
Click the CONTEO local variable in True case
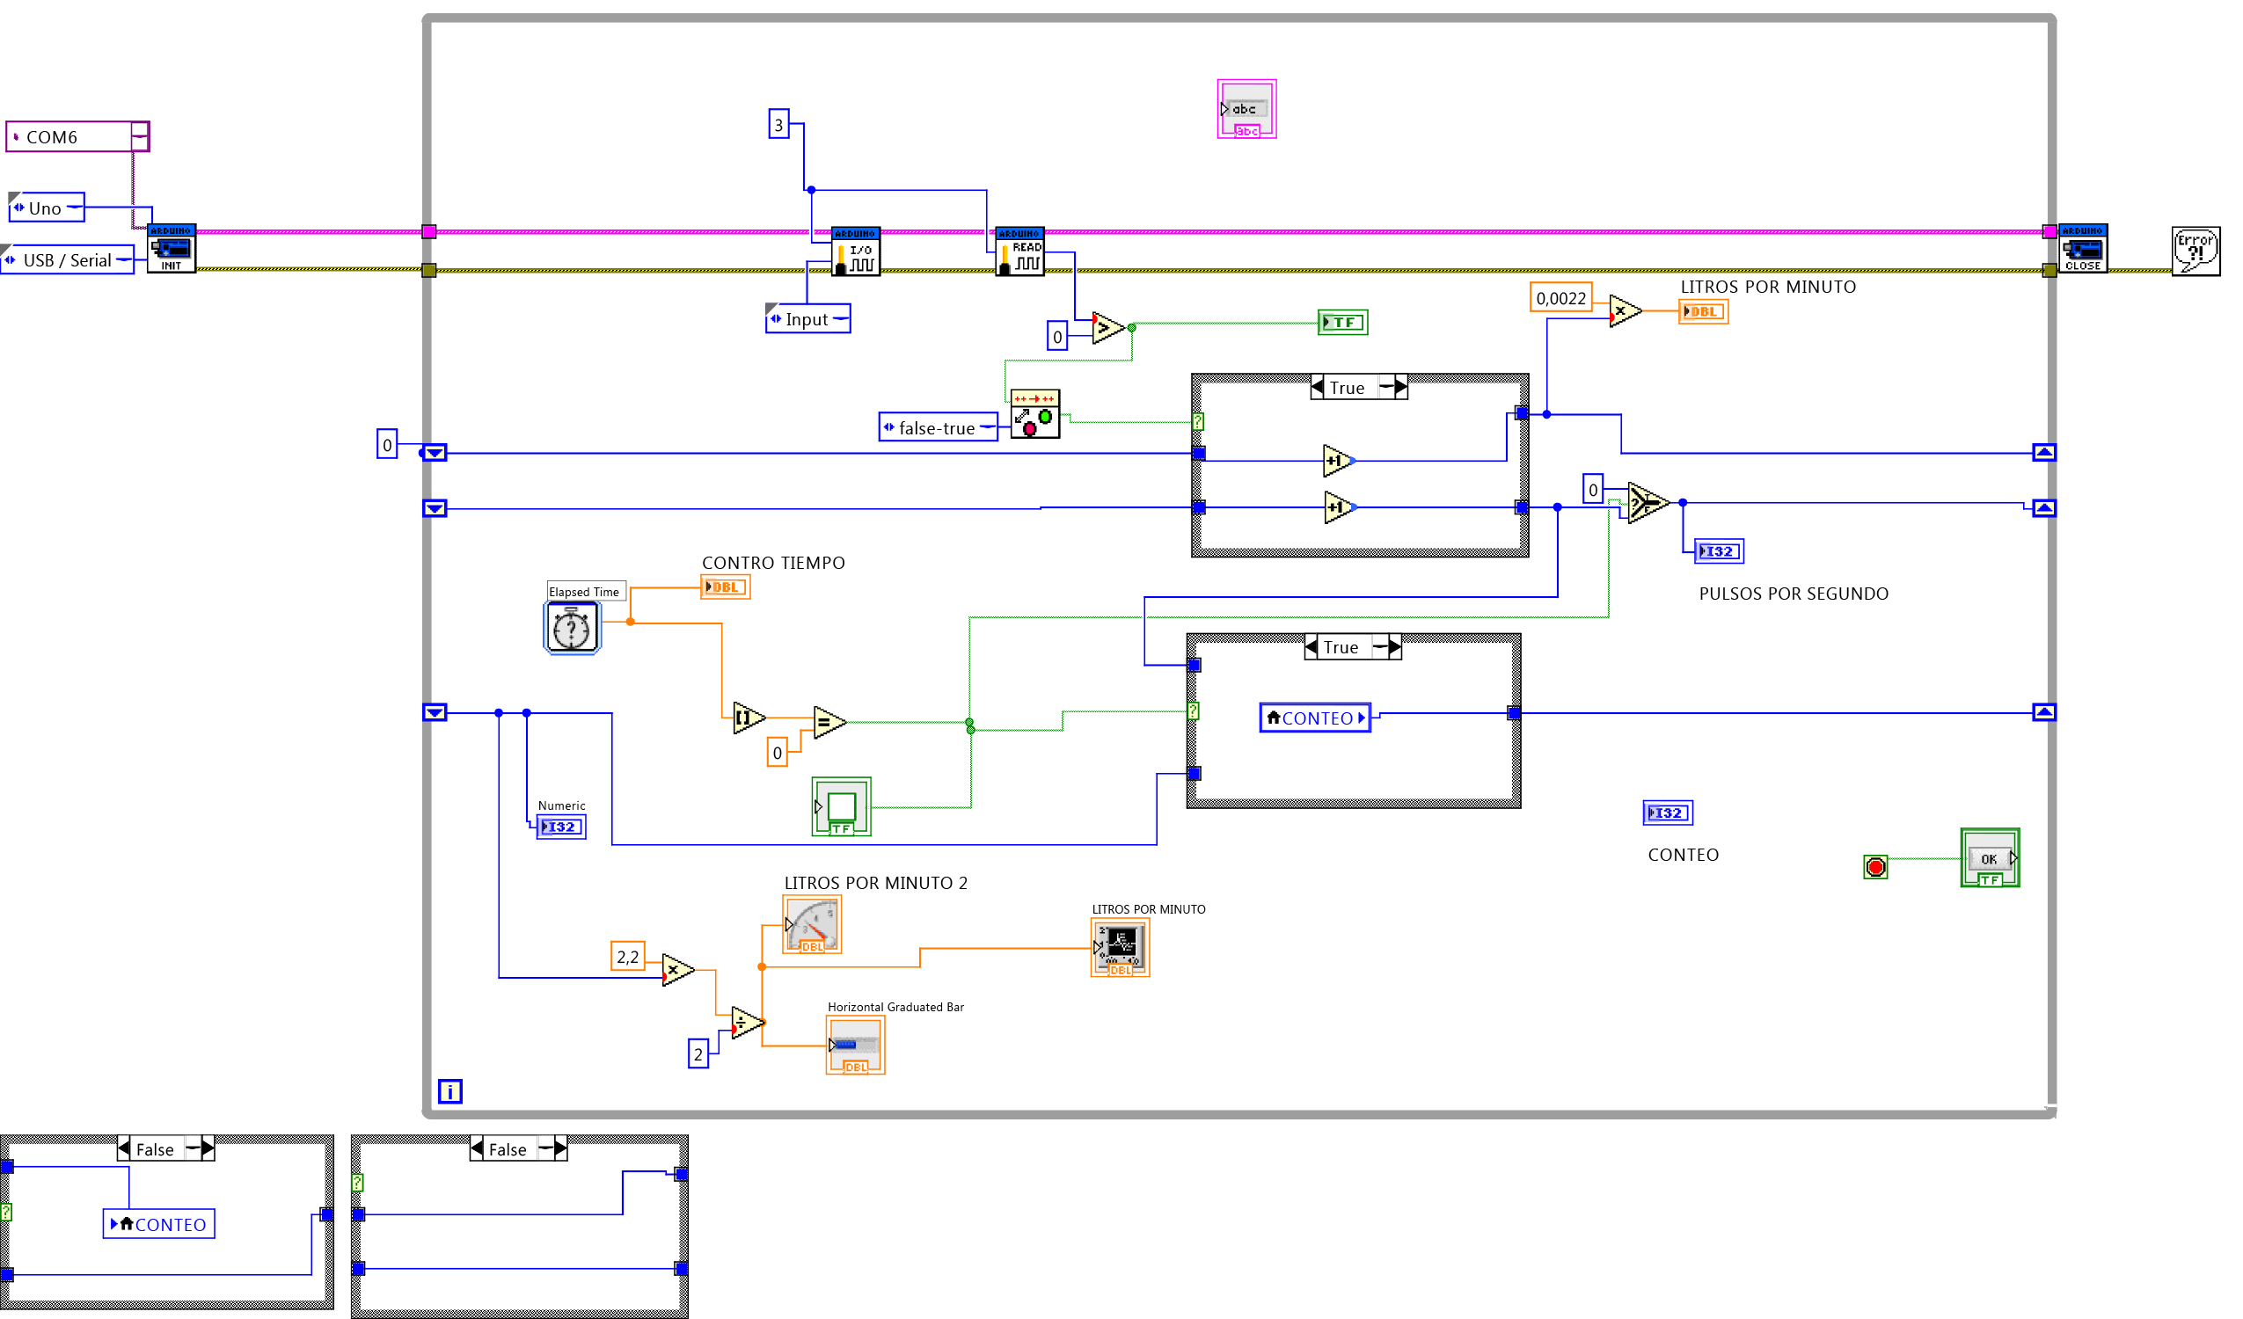click(x=1316, y=719)
